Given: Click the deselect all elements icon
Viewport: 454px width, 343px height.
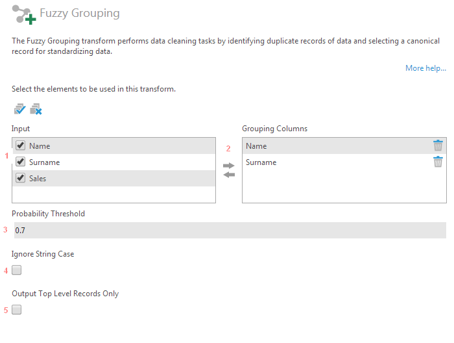Looking at the screenshot, I should click(36, 109).
